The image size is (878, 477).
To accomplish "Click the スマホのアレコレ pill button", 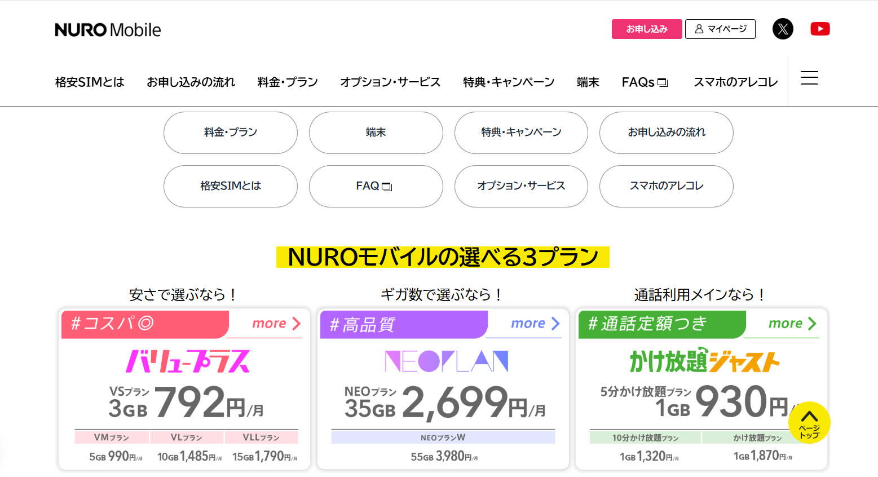I will 667,186.
